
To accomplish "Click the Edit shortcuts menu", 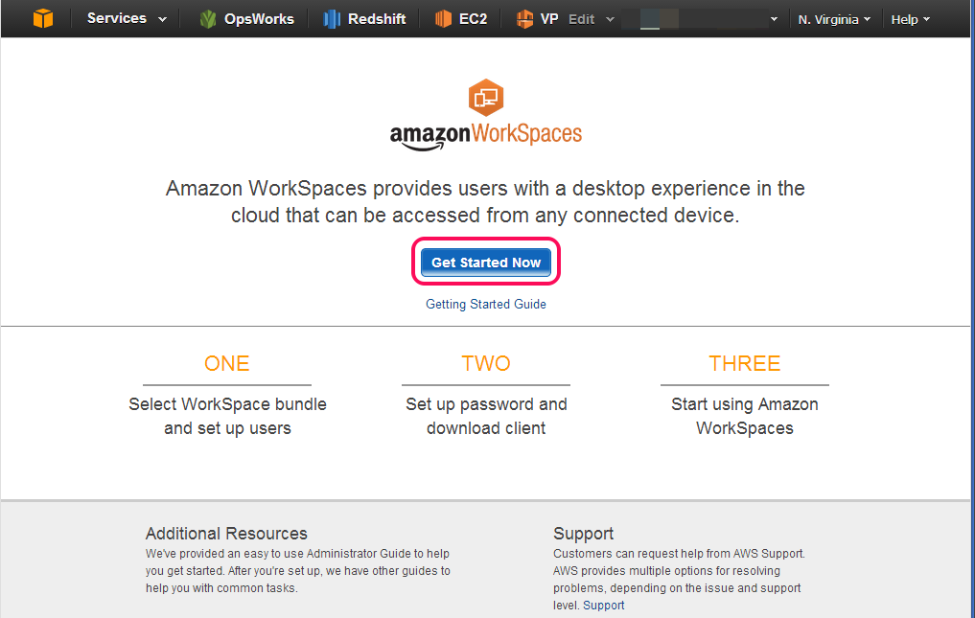I will tap(592, 19).
